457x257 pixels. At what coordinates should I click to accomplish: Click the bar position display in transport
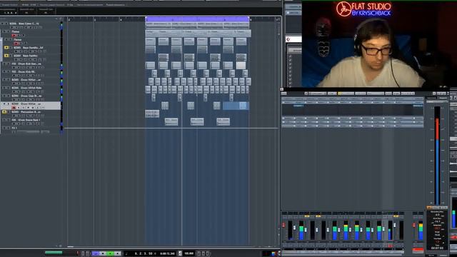[143, 253]
